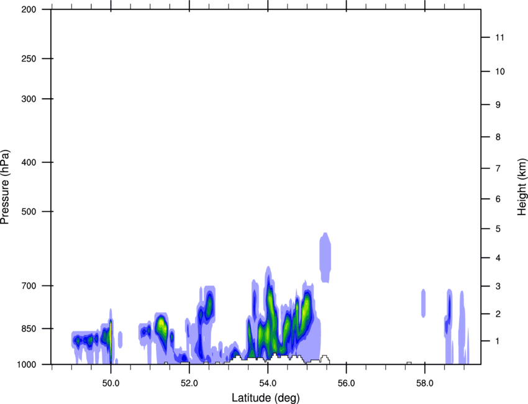Click the 'Pressure (hPa)' axis title
The image size is (528, 404).
[x=5, y=187]
